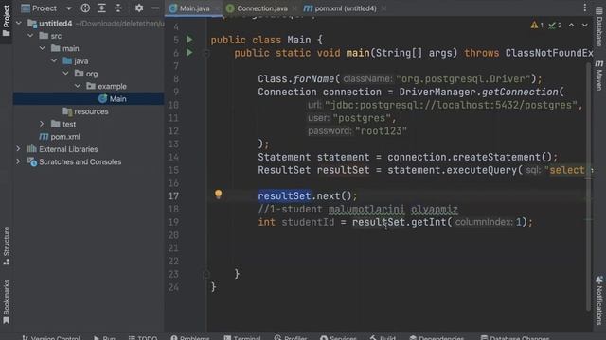Open the Services tool window

click(x=338, y=337)
